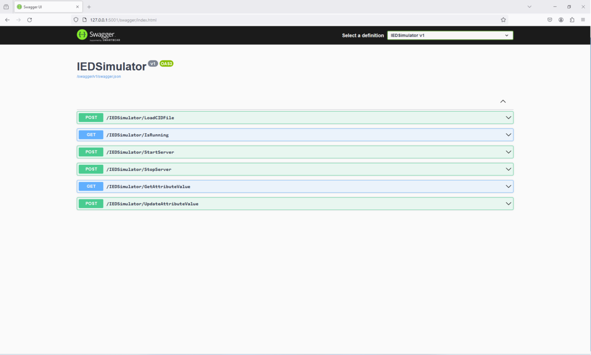This screenshot has width=591, height=355.
Task: Open the /swagger/v1/swagger.json link
Action: (x=98, y=76)
